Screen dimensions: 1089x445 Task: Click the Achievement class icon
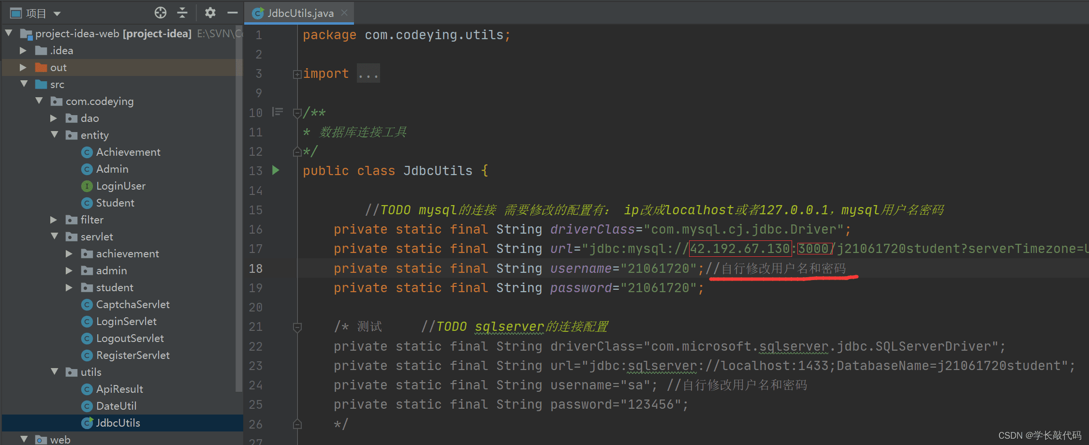[x=87, y=152]
